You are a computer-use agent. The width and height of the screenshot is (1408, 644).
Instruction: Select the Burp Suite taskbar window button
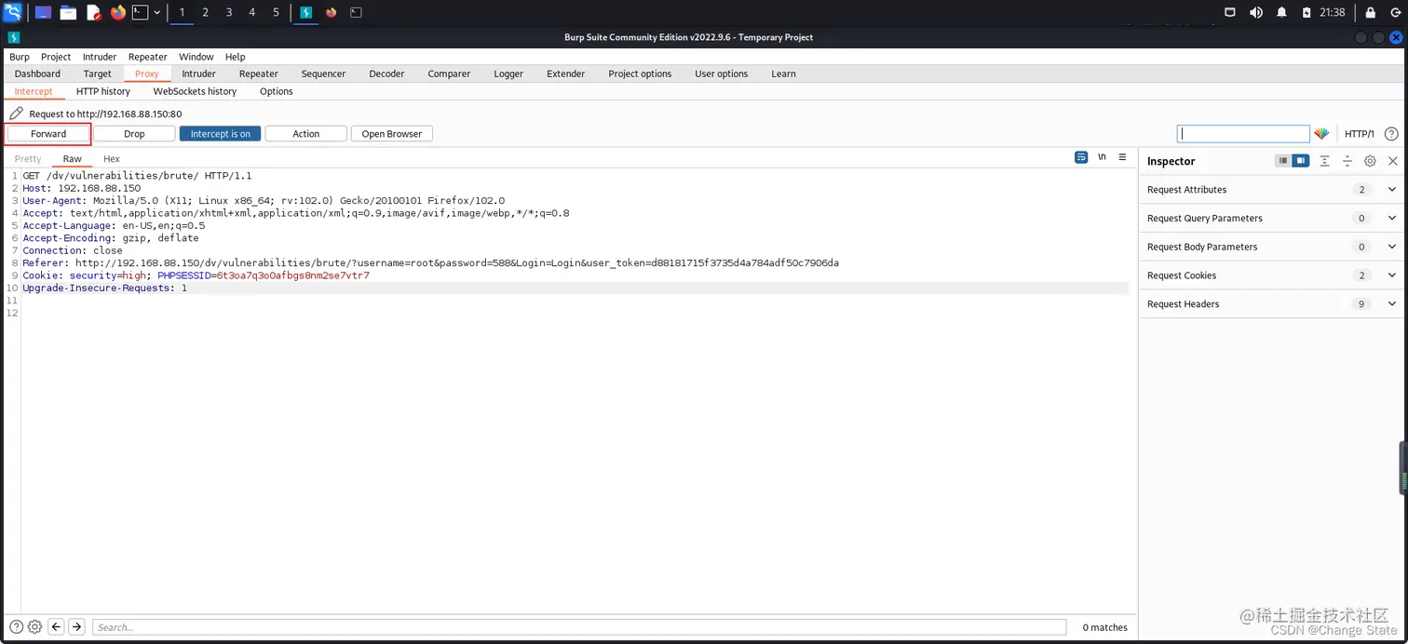pyautogui.click(x=305, y=13)
